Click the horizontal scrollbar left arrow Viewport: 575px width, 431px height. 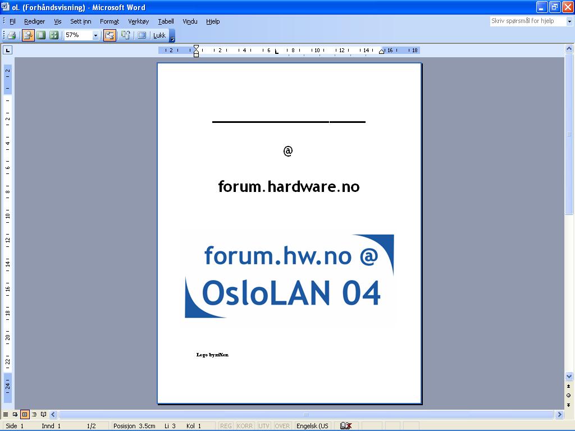coord(53,415)
